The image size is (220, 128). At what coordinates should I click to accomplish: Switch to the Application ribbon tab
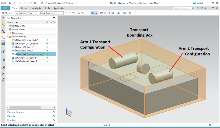(x=59, y=8)
